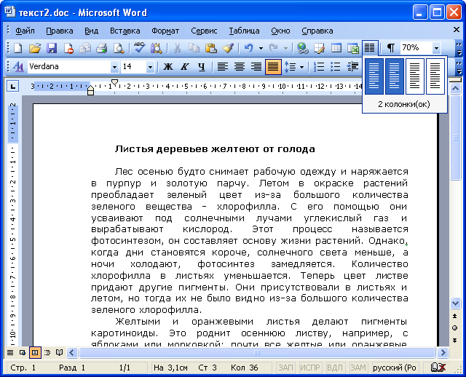This screenshot has height=377, width=466.
Task: Center the paragraph text
Action: pyautogui.click(x=240, y=66)
